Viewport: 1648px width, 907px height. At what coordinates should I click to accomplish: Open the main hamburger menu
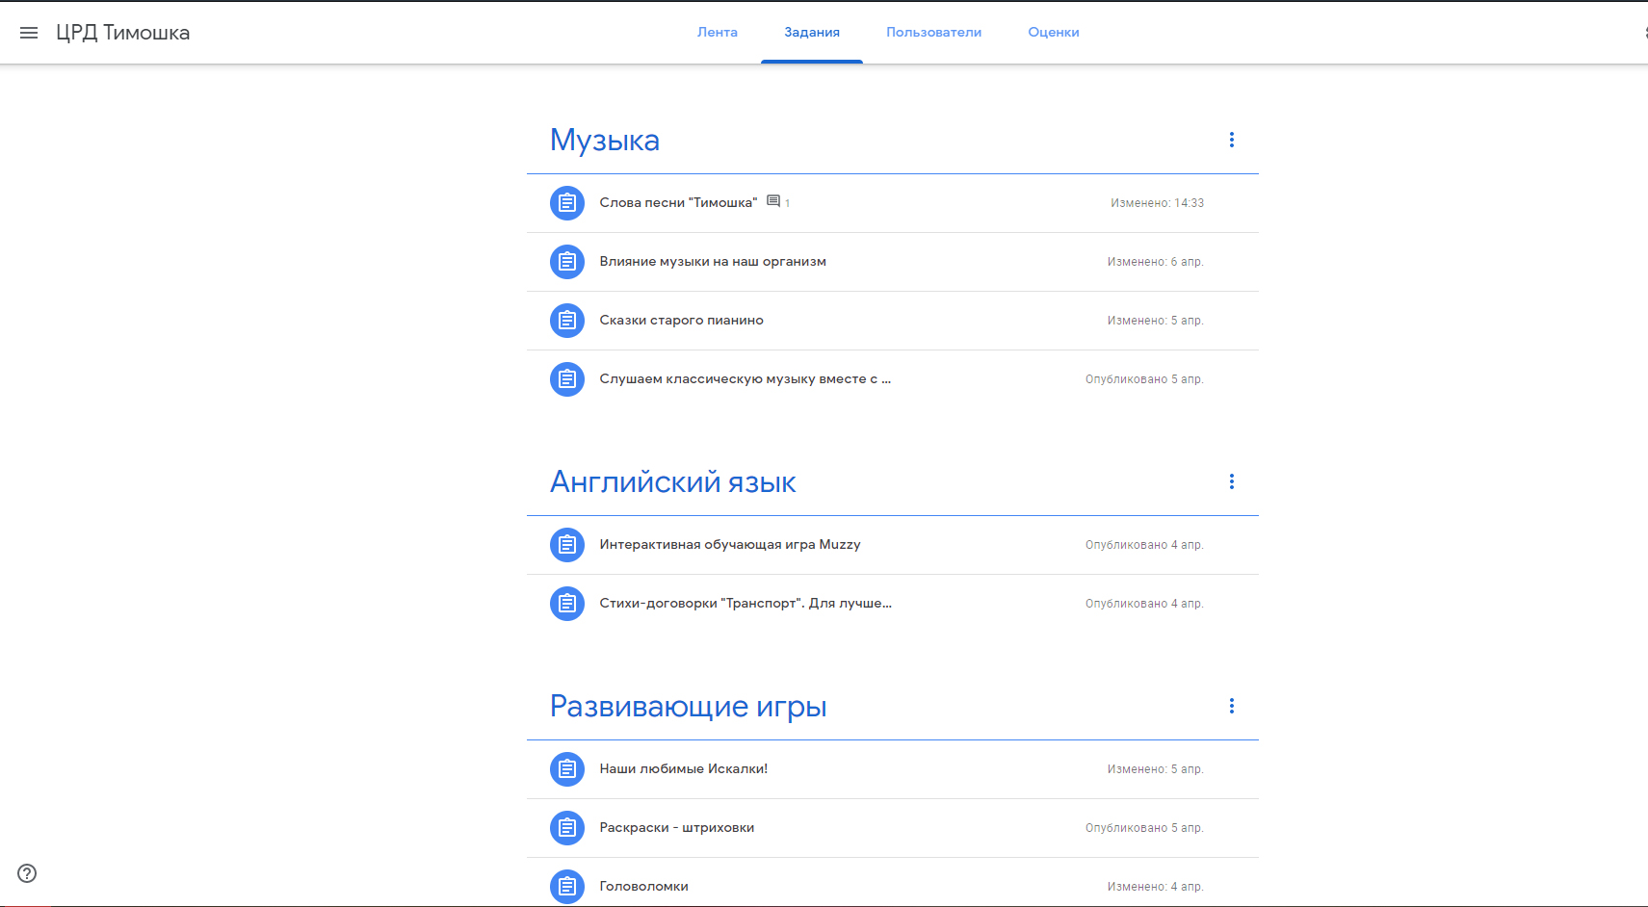(29, 33)
